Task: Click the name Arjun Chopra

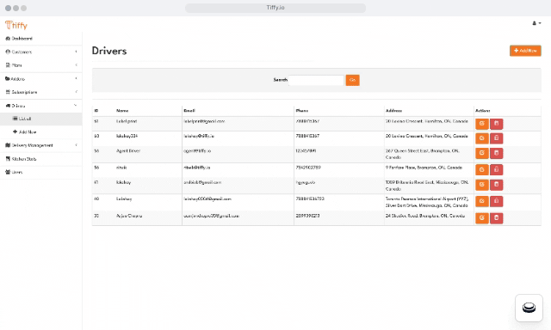Action: (129, 216)
